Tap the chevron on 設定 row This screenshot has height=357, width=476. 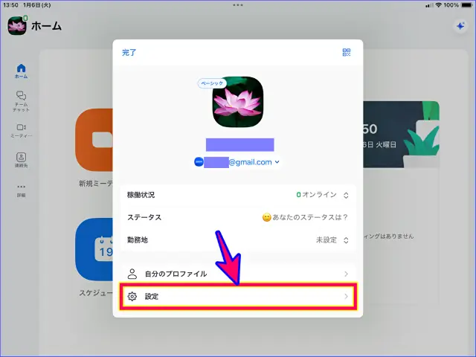click(x=346, y=296)
